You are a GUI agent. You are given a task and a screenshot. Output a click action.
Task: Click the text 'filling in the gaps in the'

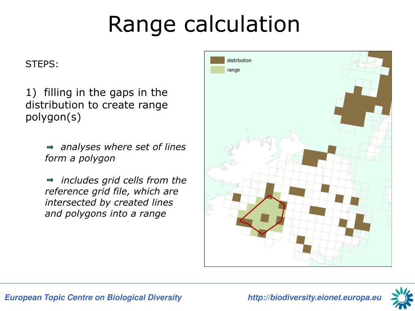106,93
